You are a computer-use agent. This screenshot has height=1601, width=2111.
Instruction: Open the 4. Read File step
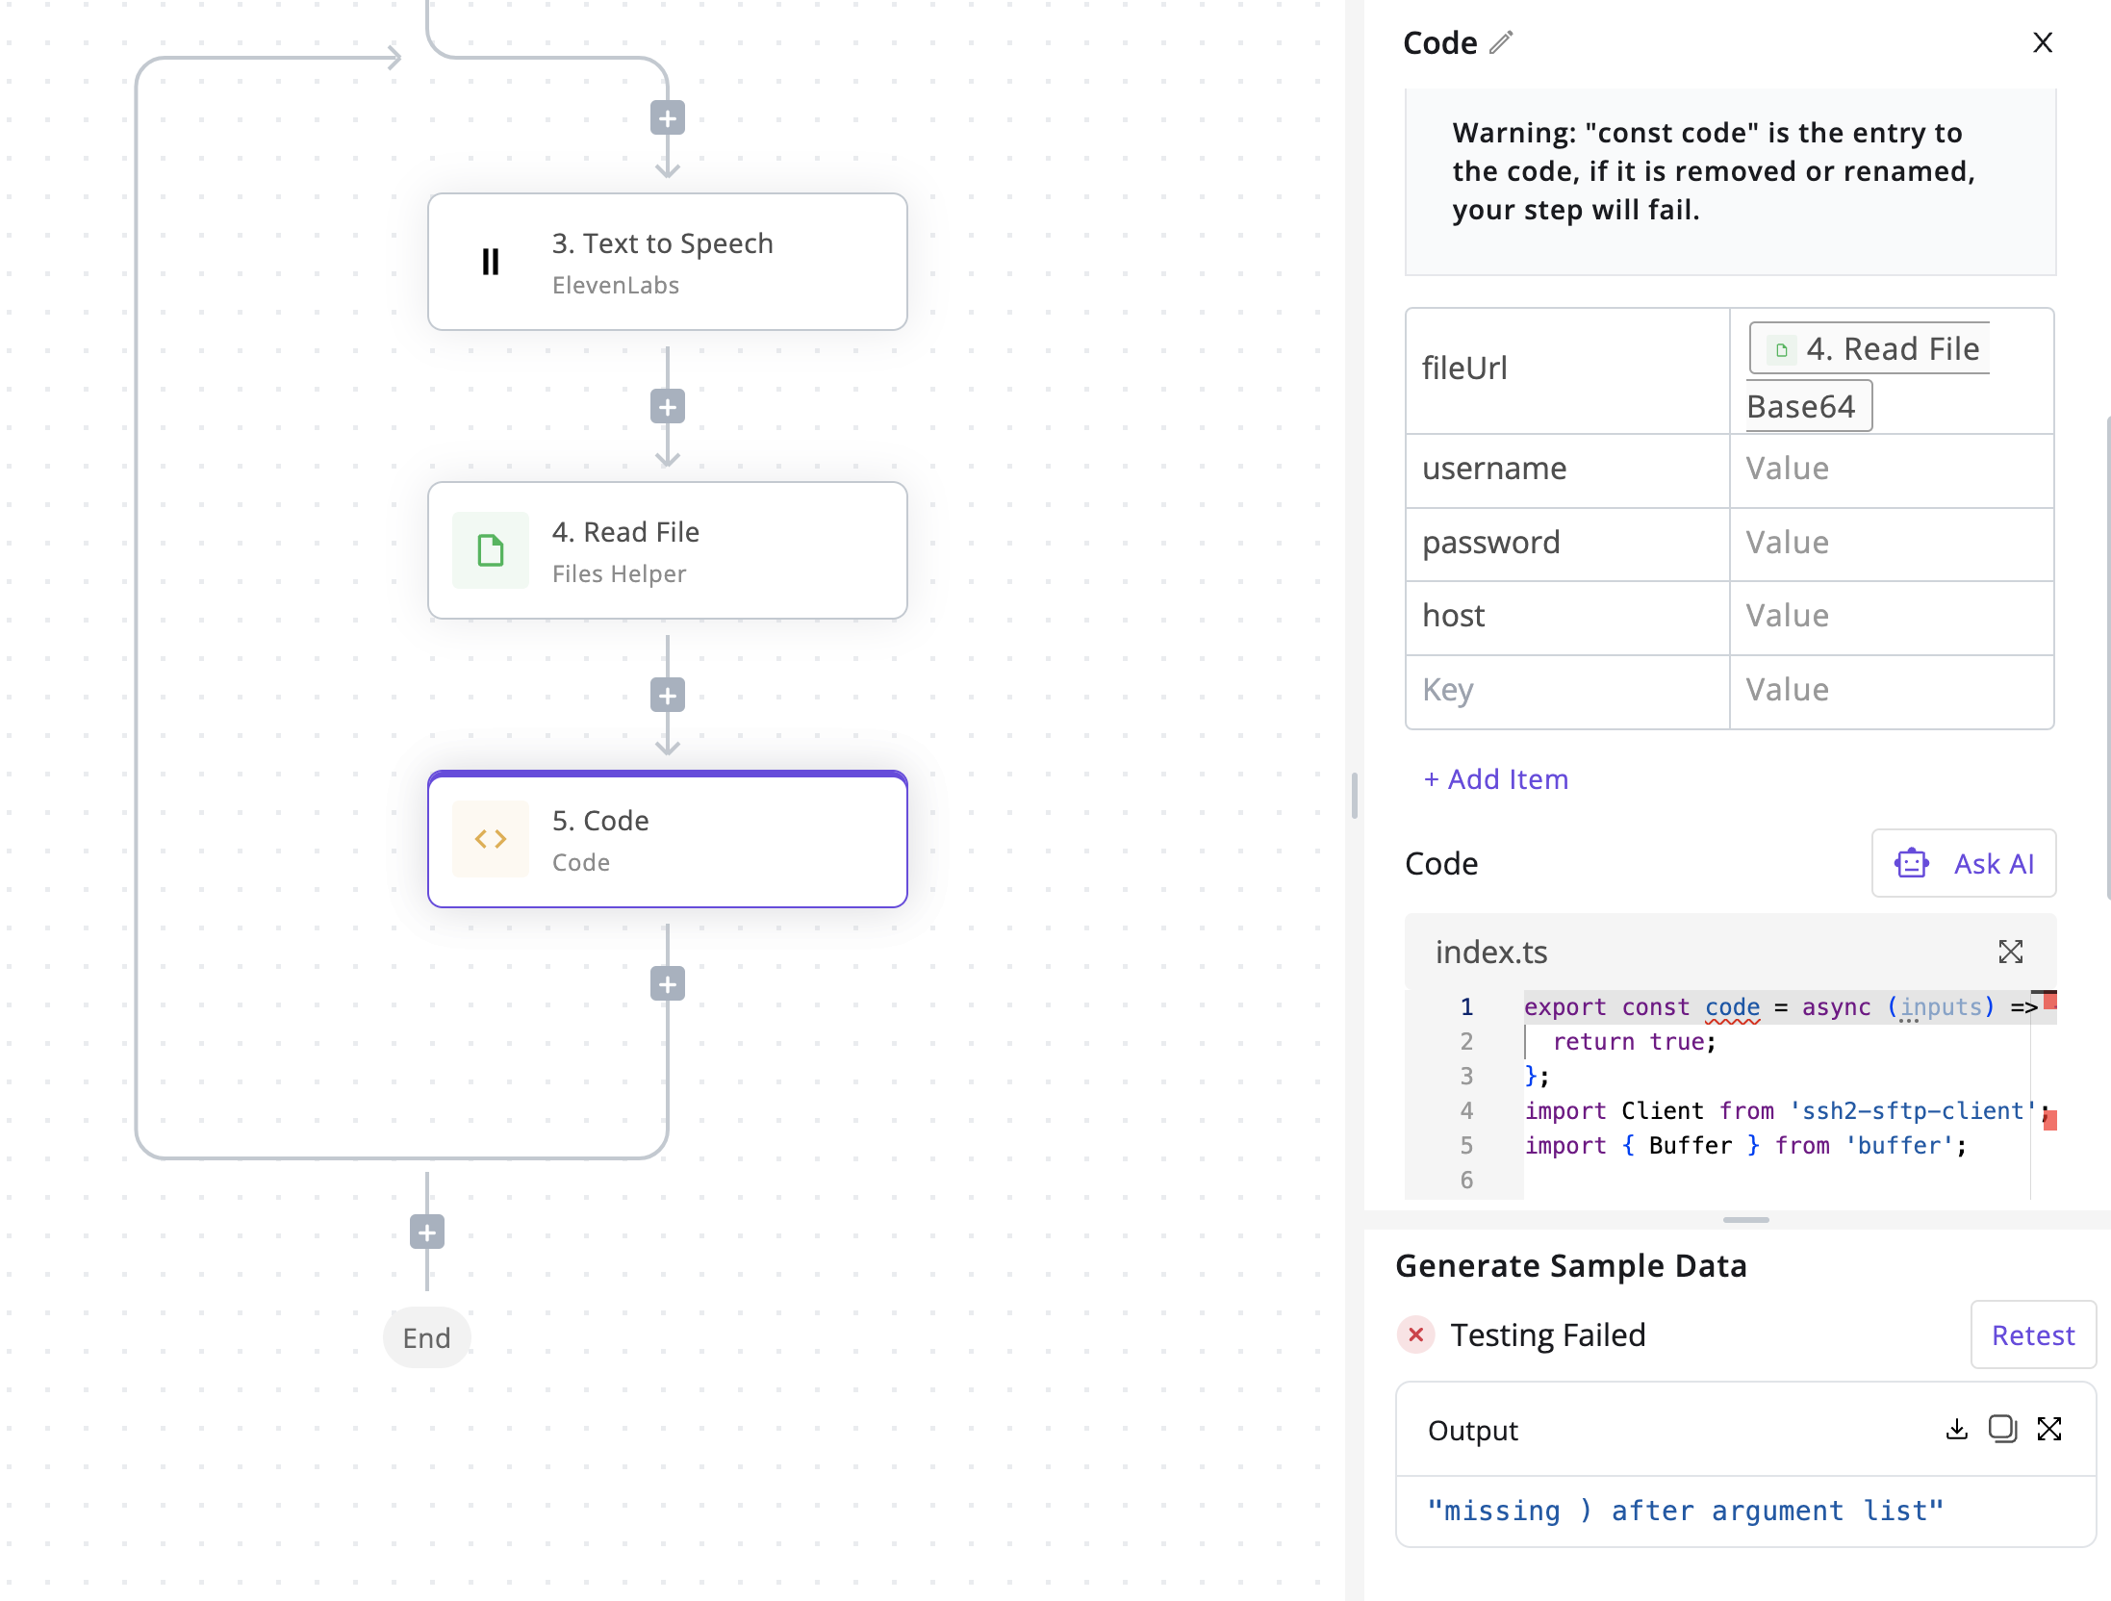(667, 550)
